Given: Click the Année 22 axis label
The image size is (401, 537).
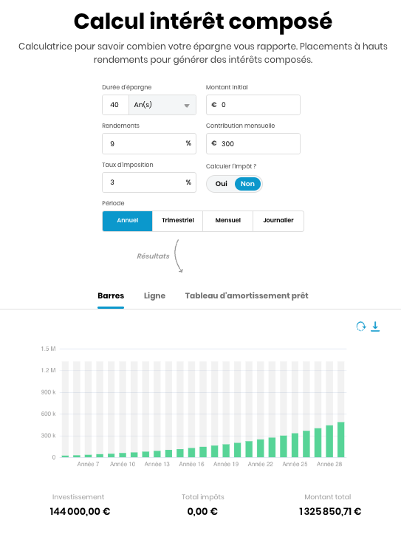Looking at the screenshot, I should point(260,464).
